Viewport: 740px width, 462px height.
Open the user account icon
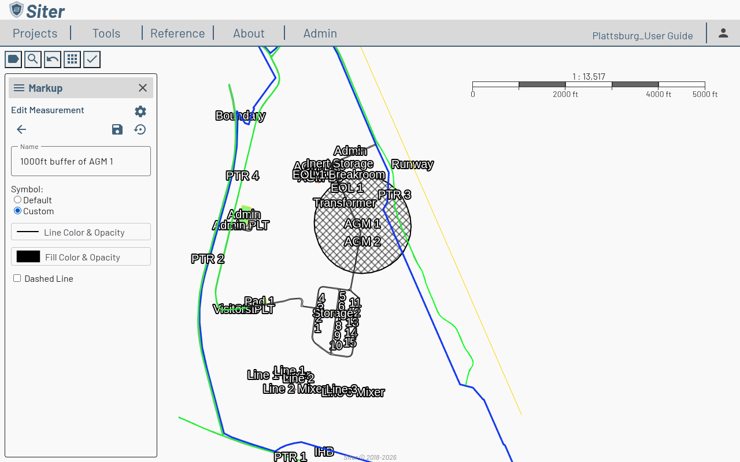tap(723, 33)
